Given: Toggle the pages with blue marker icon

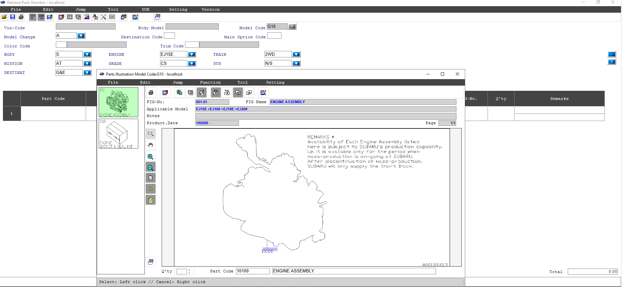Looking at the screenshot, I should [x=202, y=92].
